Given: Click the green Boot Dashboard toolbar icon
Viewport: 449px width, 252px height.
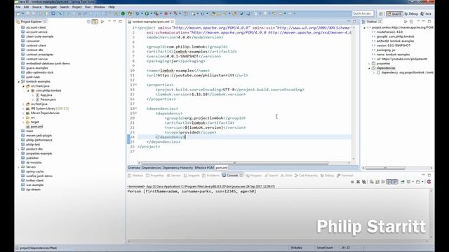Looking at the screenshot, I should pos(123,13).
